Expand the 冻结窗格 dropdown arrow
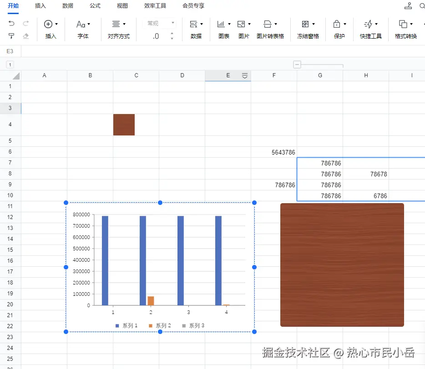425x369 pixels. 314,24
